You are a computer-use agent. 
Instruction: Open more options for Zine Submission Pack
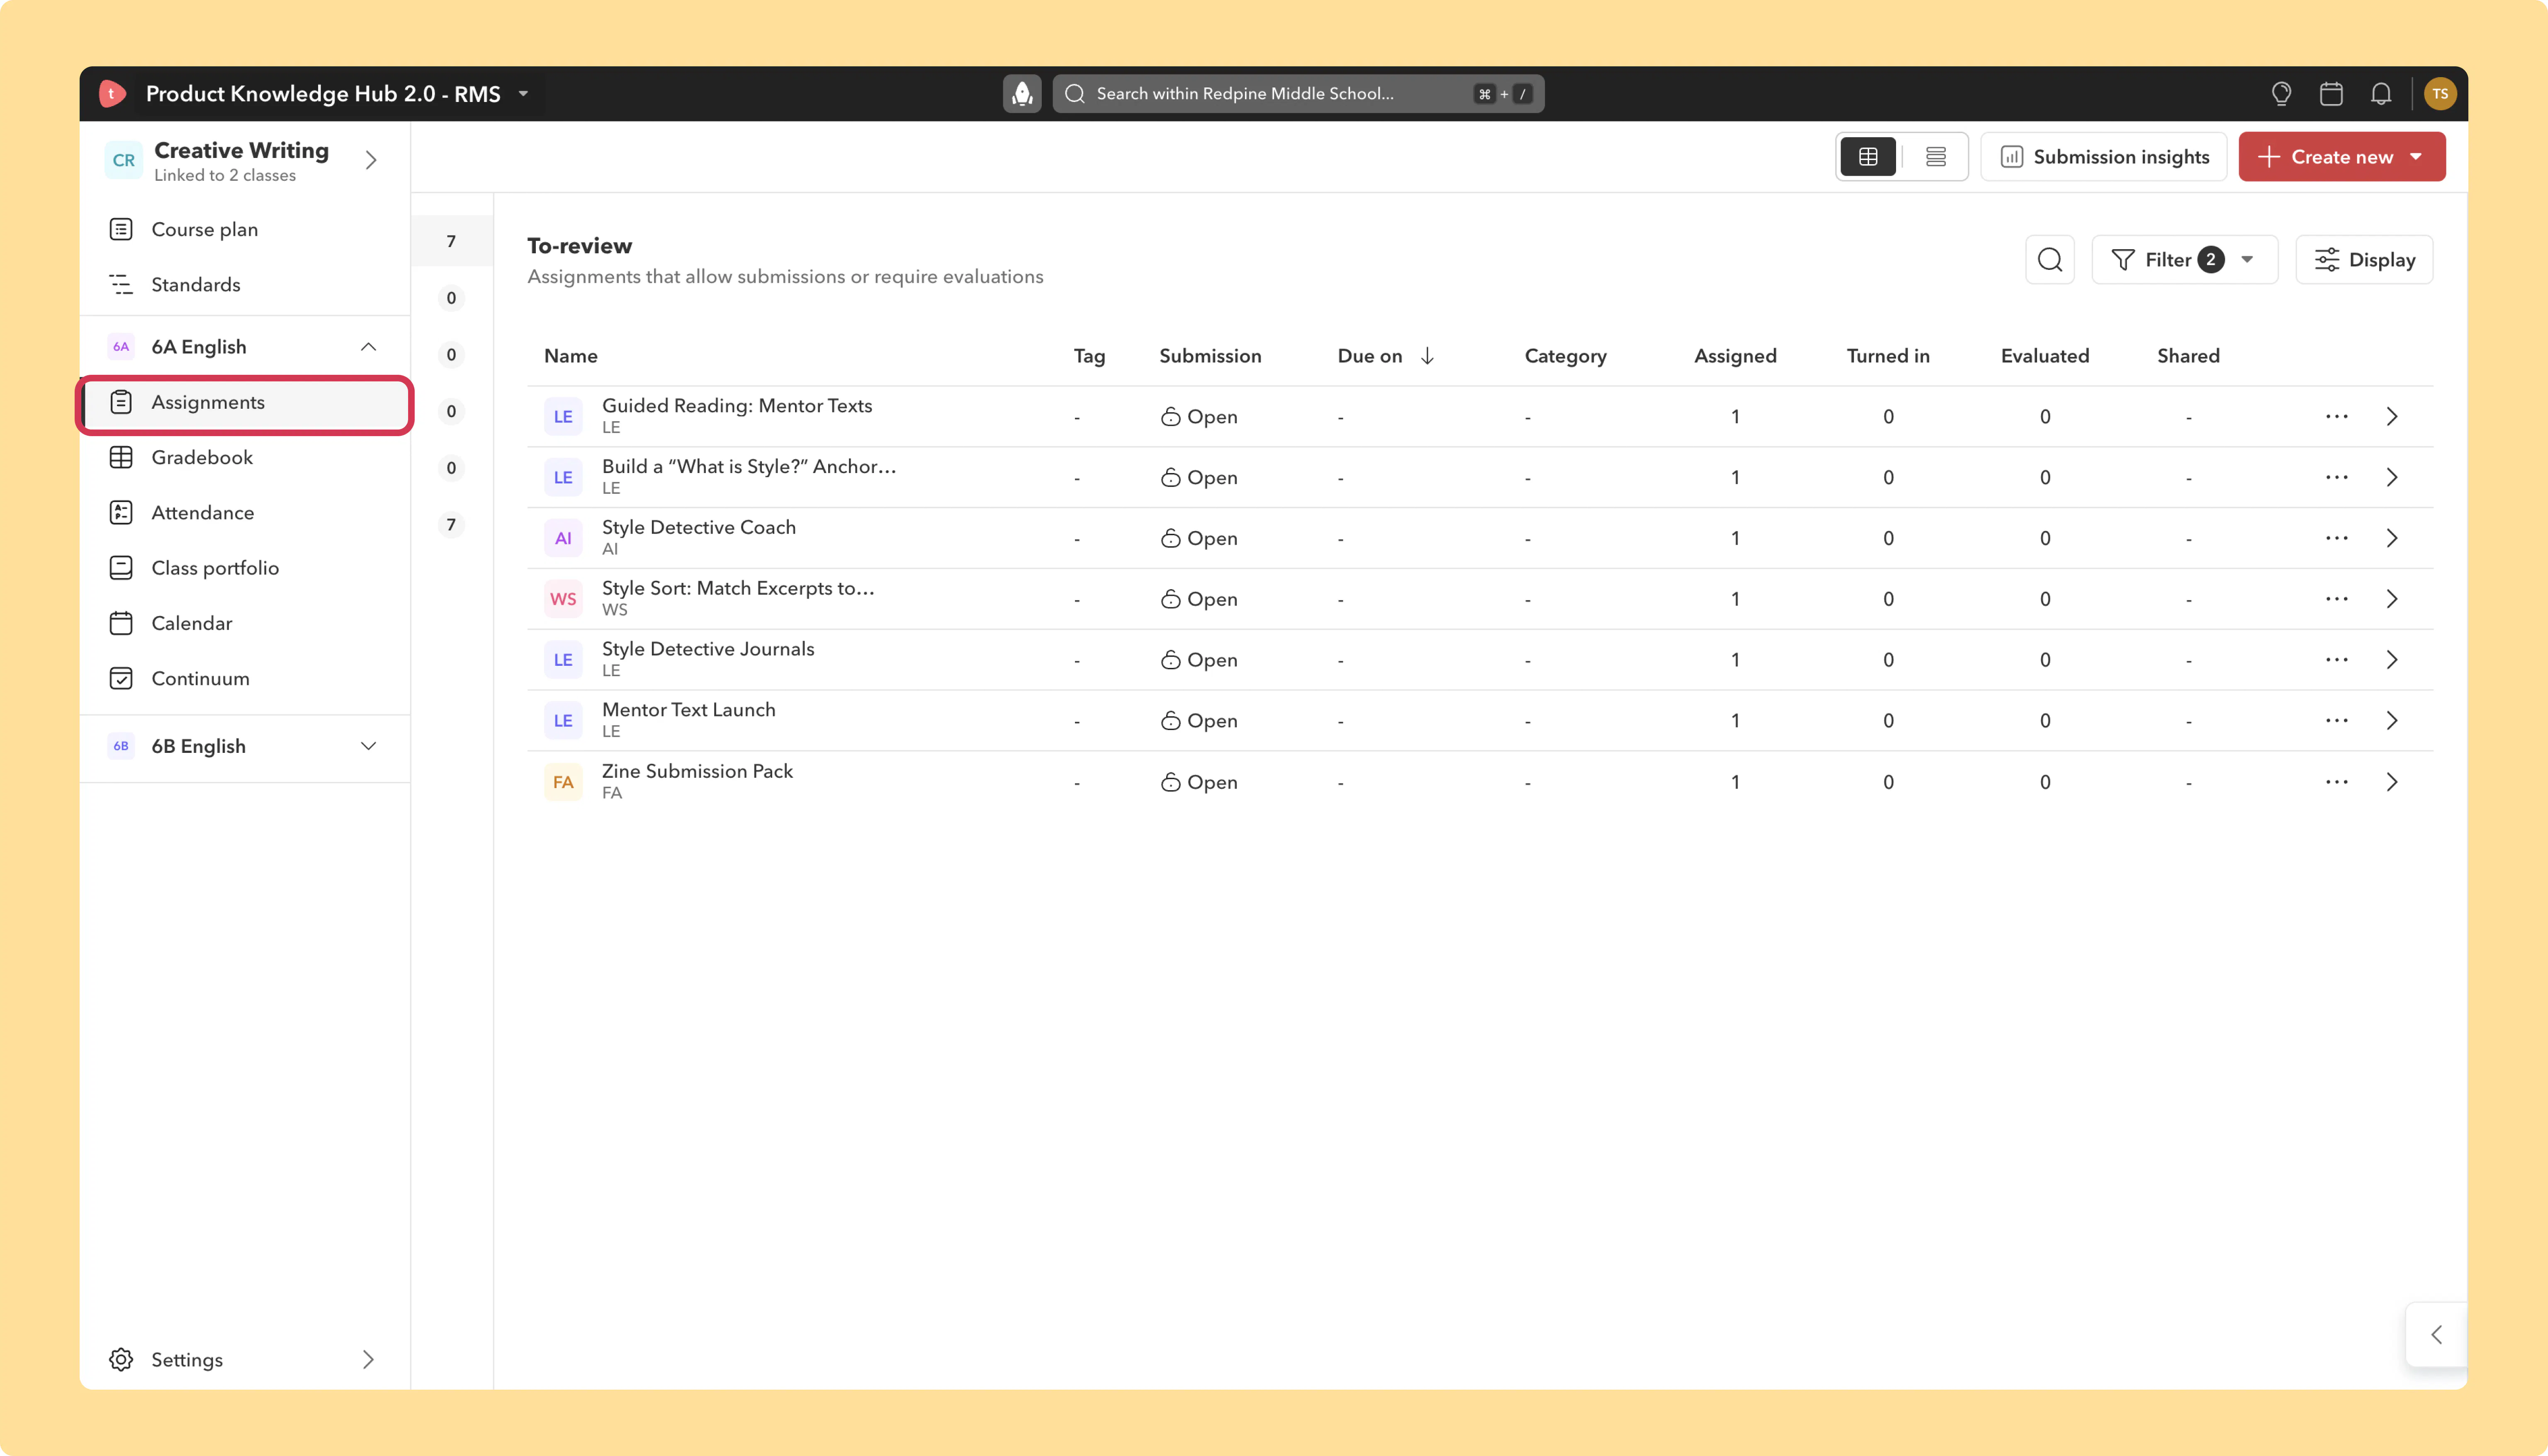click(x=2336, y=782)
